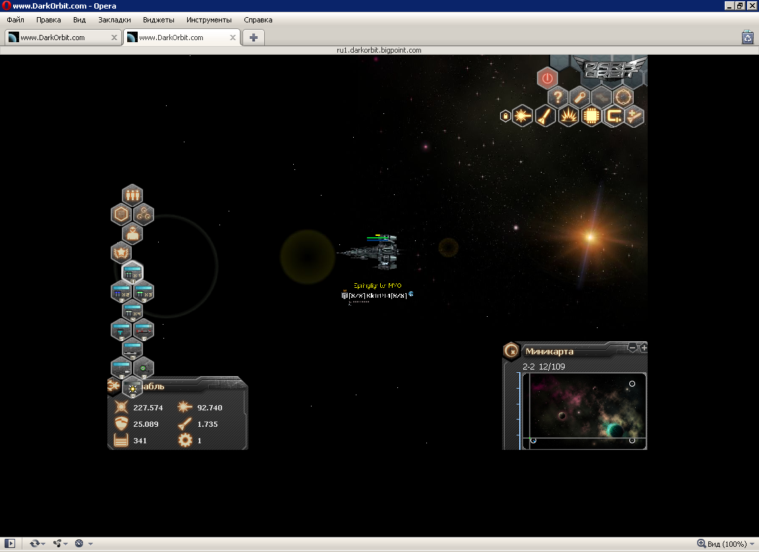The image size is (759, 552).
Task: Open the Вид menu
Action: coord(79,20)
